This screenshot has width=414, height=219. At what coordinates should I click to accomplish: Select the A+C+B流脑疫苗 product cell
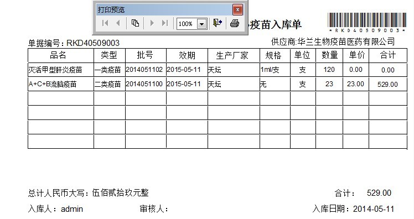61,84
